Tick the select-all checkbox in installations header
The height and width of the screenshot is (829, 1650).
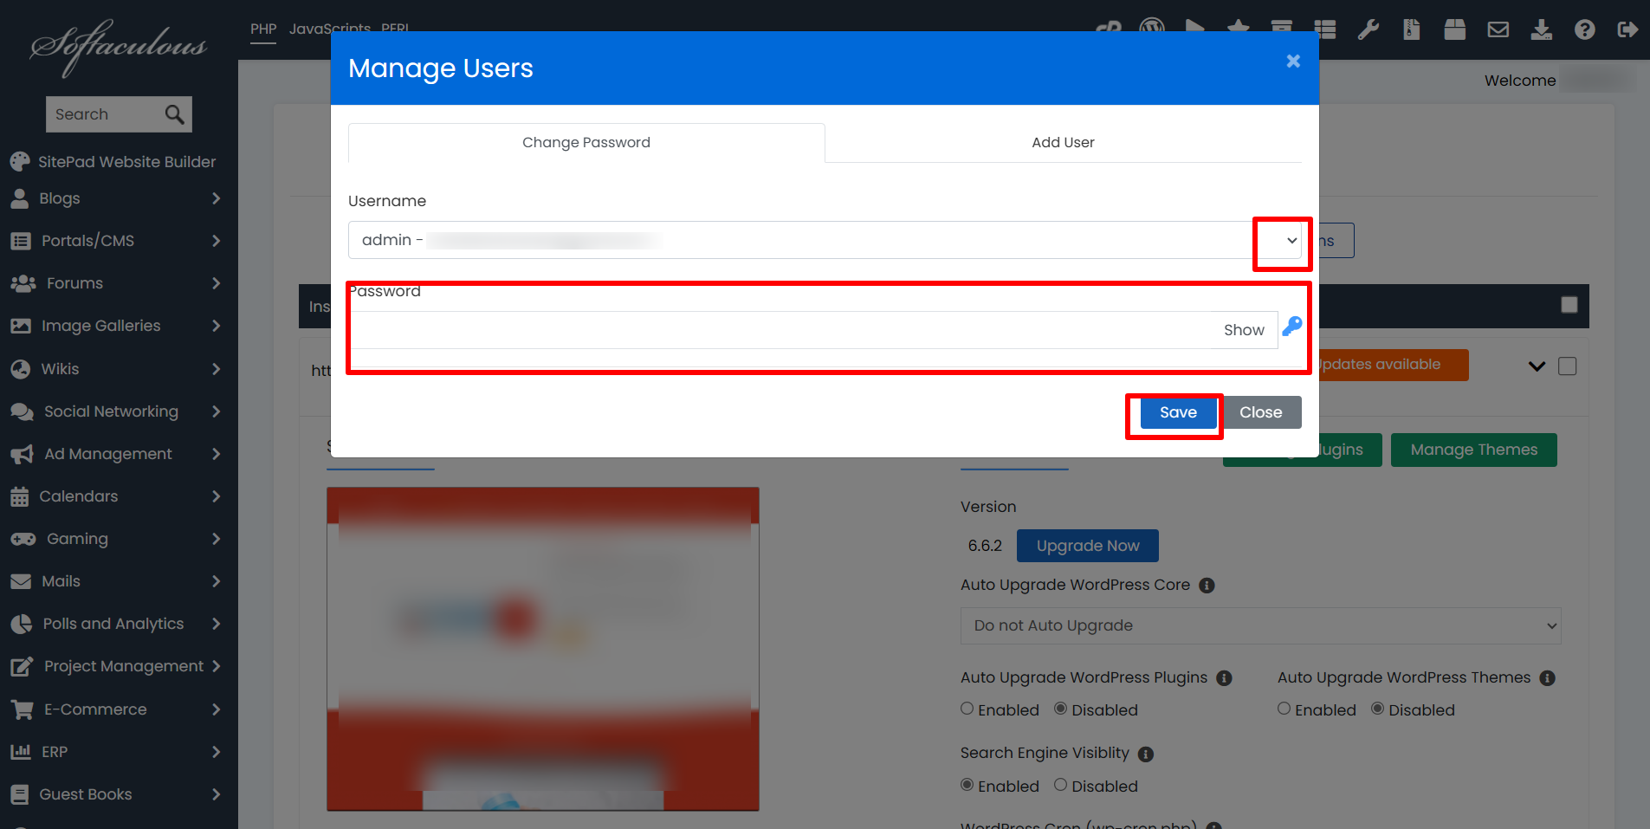[x=1569, y=305]
